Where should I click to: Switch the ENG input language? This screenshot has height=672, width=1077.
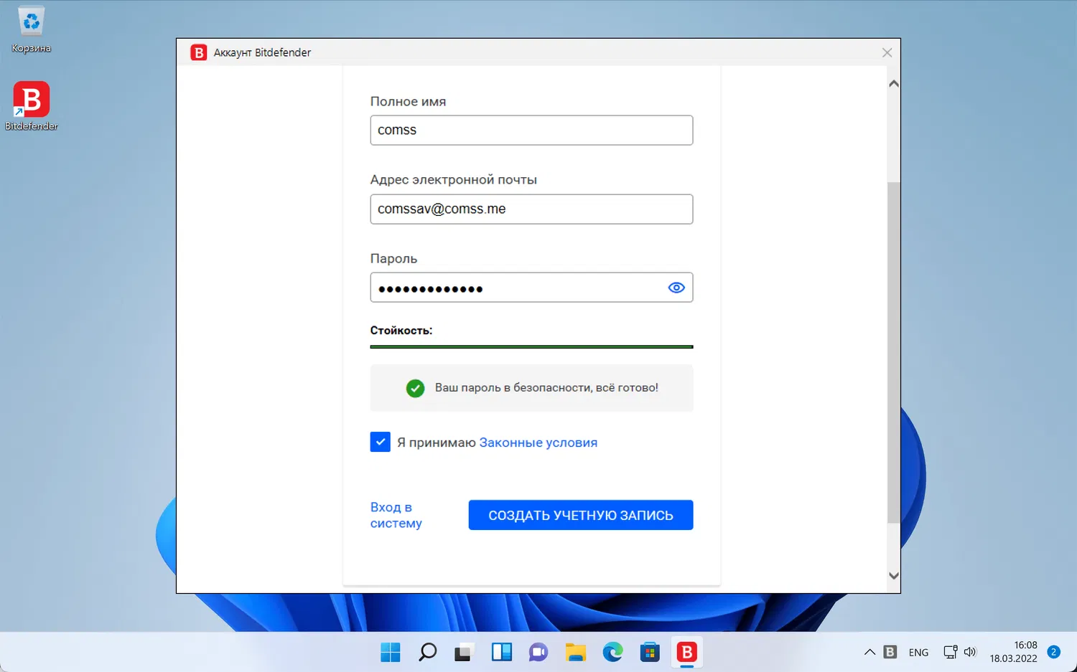(918, 653)
